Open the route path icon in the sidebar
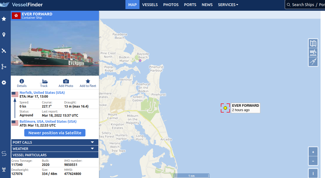The height and width of the screenshot is (178, 325). [4, 153]
